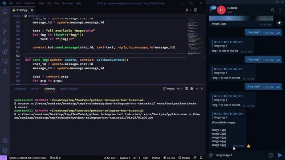Expand the new terminal launch profile dropdown
This screenshot has height=160, width=285.
pyautogui.click(x=181, y=89)
